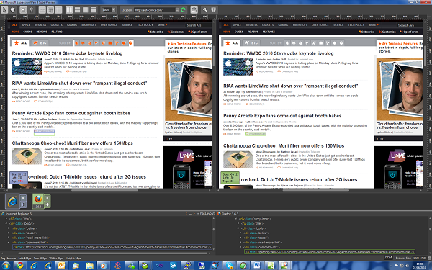The width and height of the screenshot is (432, 270).
Task: Click the snapshot icon beside refresh
Action: [x=194, y=10]
